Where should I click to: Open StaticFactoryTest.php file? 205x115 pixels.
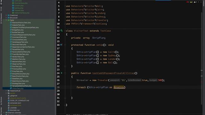20,81
